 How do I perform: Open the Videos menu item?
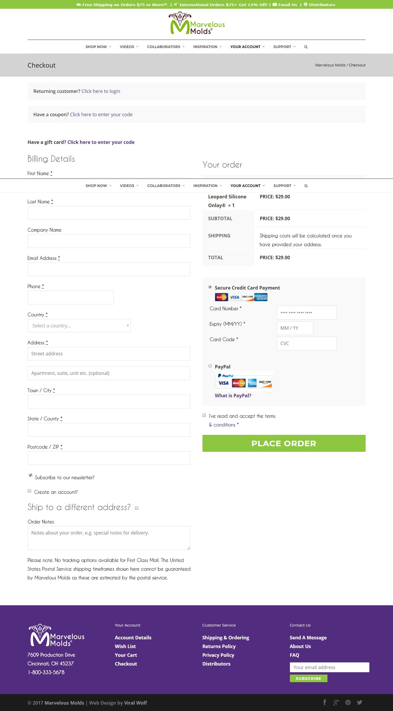point(129,47)
